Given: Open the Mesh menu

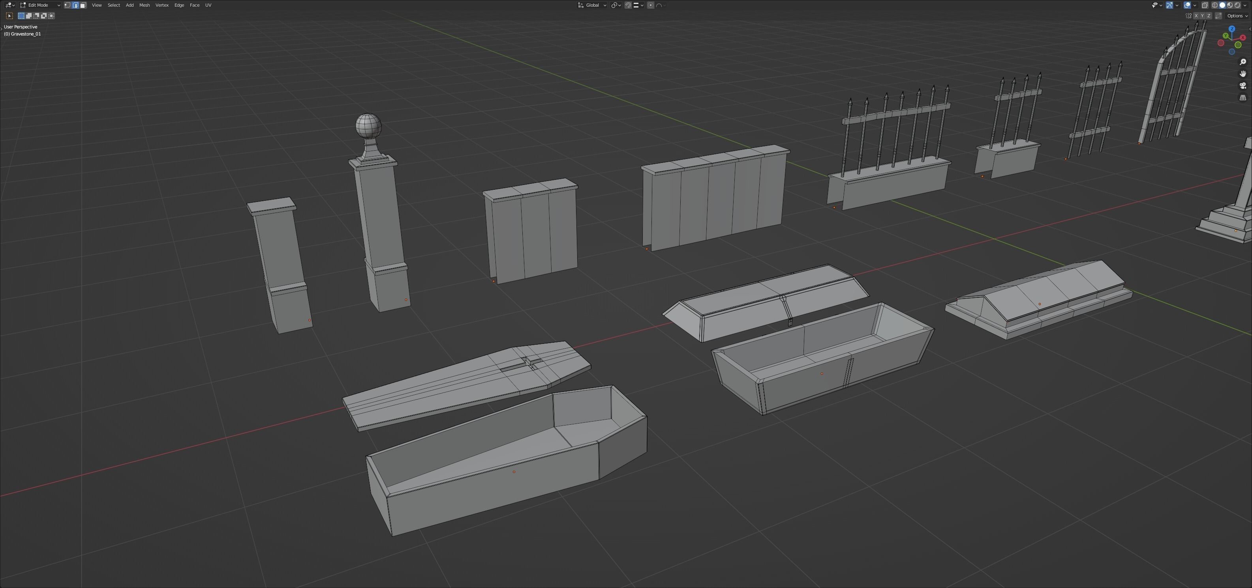Looking at the screenshot, I should coord(145,5).
